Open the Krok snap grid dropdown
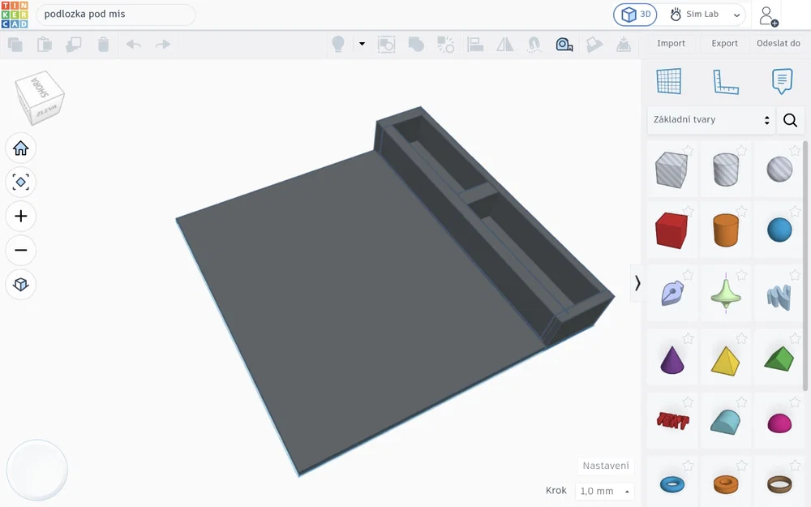811x507 pixels. 605,491
